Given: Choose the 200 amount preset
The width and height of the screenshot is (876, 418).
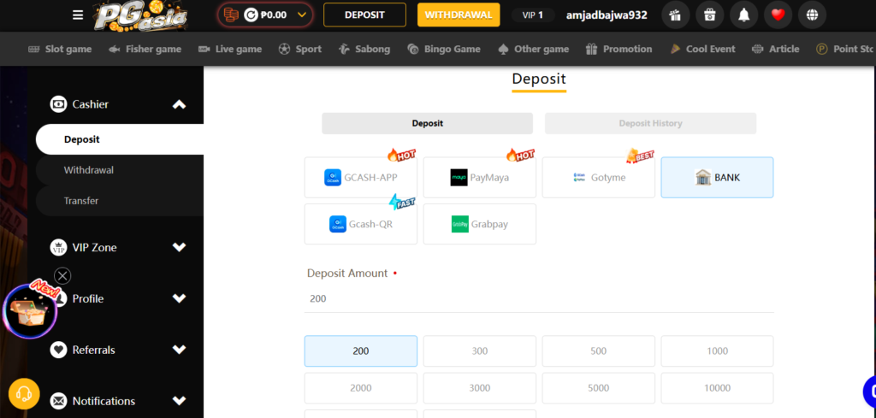Looking at the screenshot, I should [361, 351].
